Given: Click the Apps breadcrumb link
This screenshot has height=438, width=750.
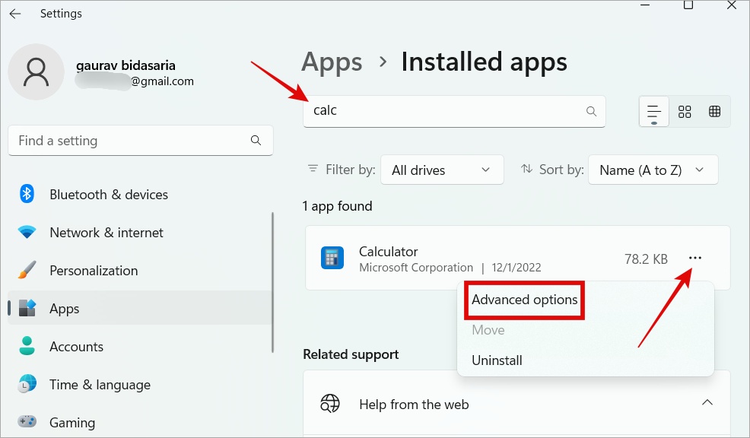Looking at the screenshot, I should pos(332,62).
